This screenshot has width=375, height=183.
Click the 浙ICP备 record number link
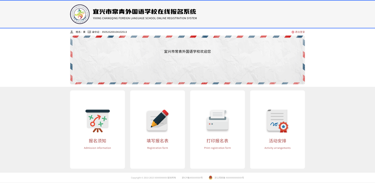coord(192,178)
